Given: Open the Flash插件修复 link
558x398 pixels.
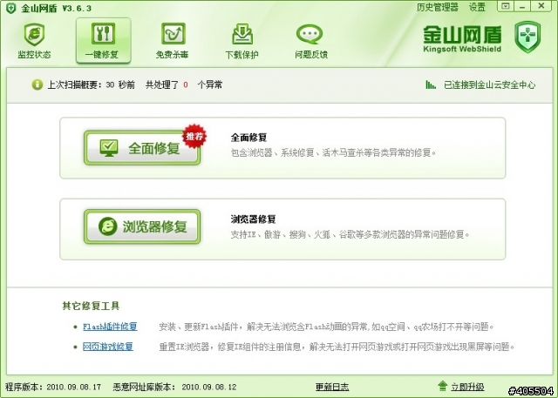Looking at the screenshot, I should [110, 327].
